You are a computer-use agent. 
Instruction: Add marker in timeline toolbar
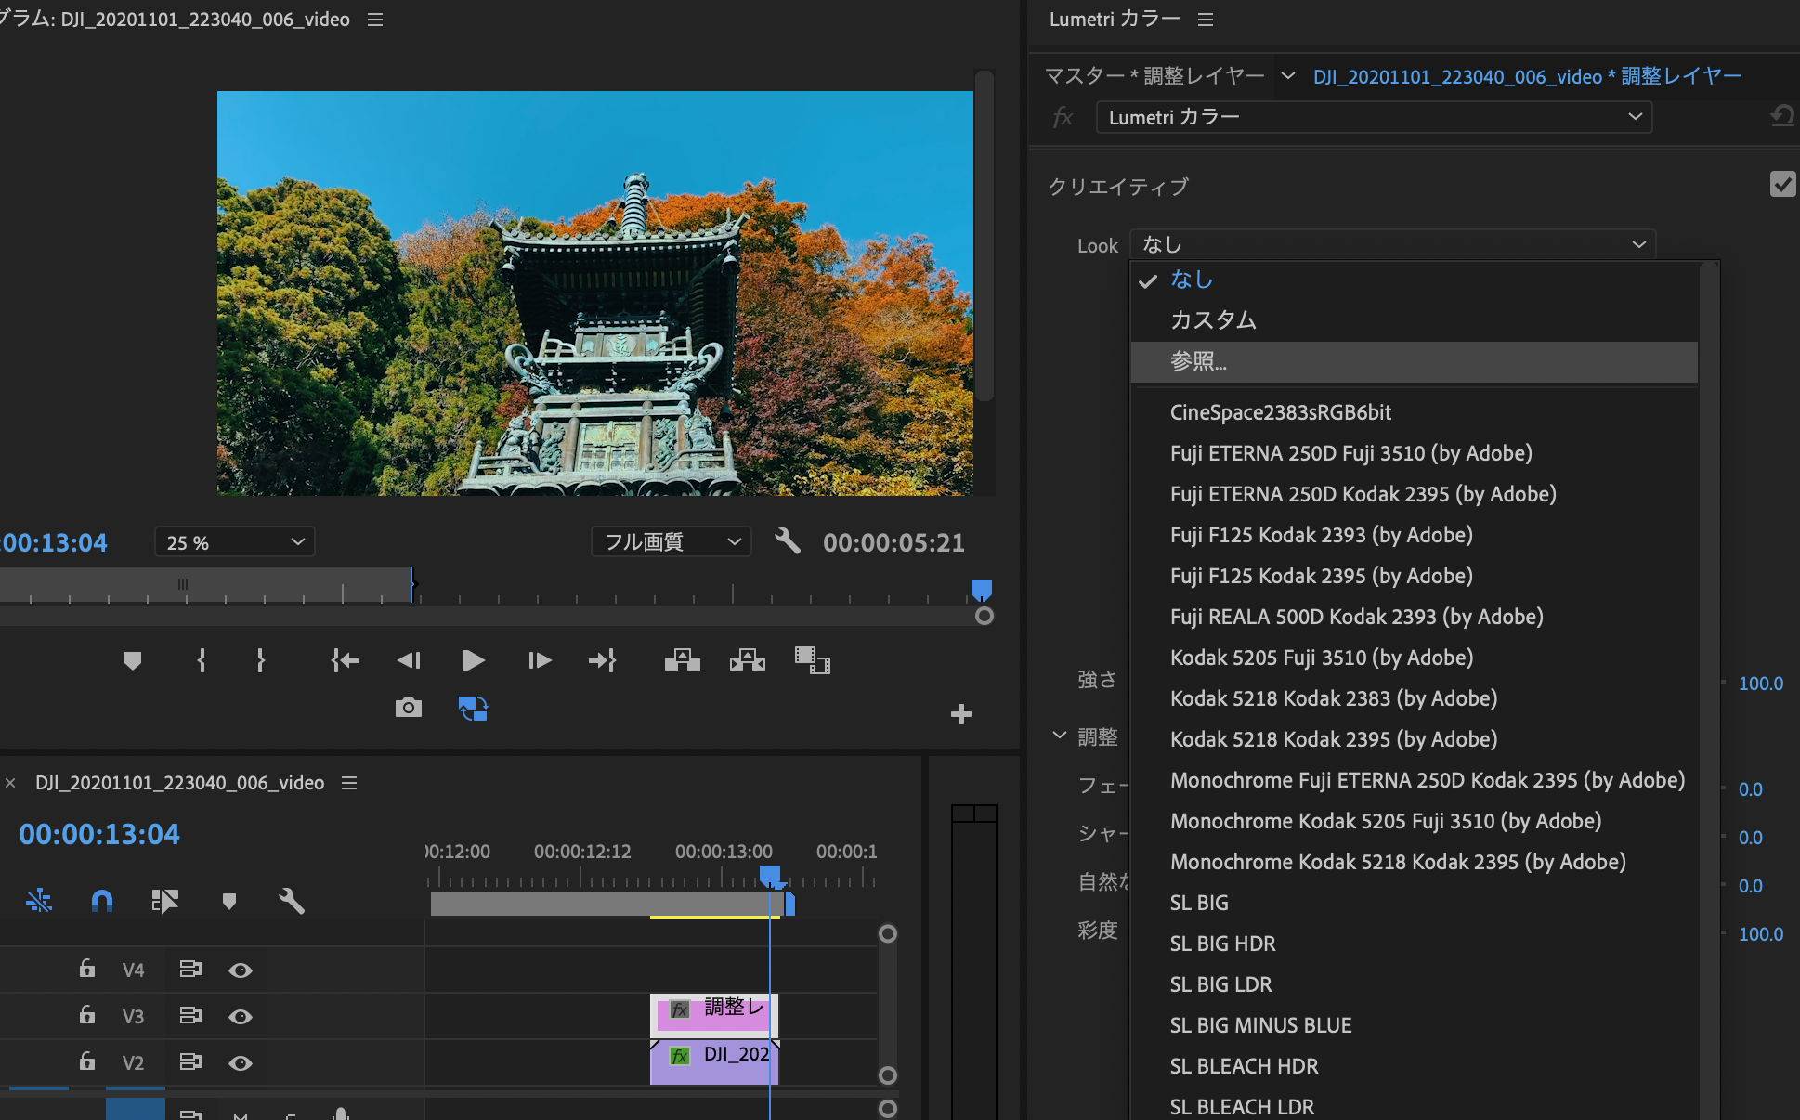pyautogui.click(x=229, y=901)
